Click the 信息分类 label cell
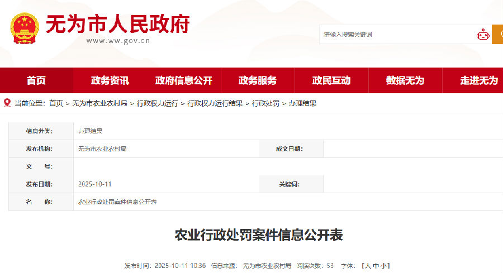Image resolution: width=503 pixels, height=273 pixels. 41,131
